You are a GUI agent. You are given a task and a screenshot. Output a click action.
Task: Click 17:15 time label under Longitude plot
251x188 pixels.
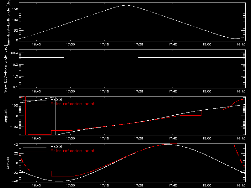click(104, 138)
